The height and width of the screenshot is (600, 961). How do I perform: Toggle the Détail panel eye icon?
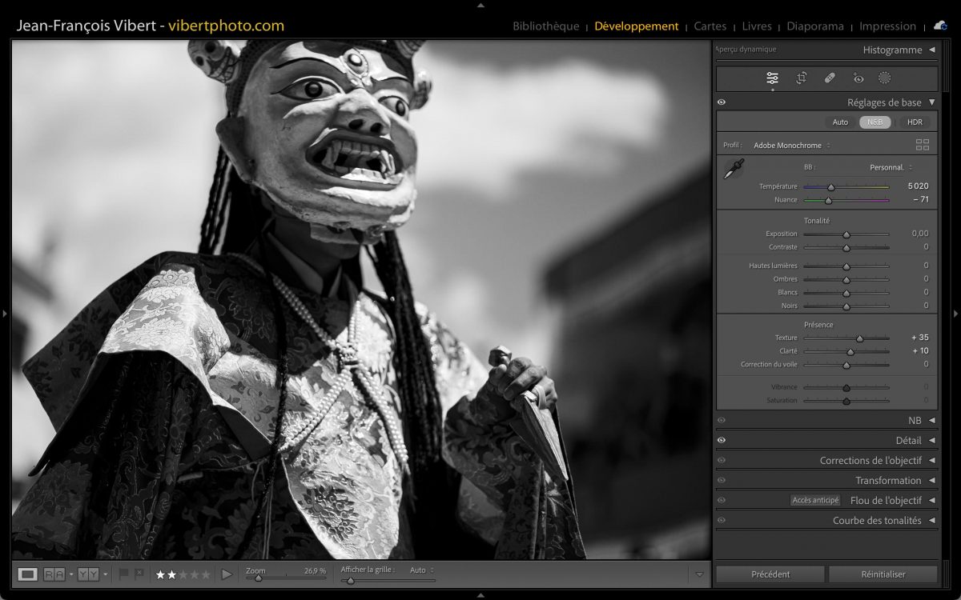tap(722, 440)
